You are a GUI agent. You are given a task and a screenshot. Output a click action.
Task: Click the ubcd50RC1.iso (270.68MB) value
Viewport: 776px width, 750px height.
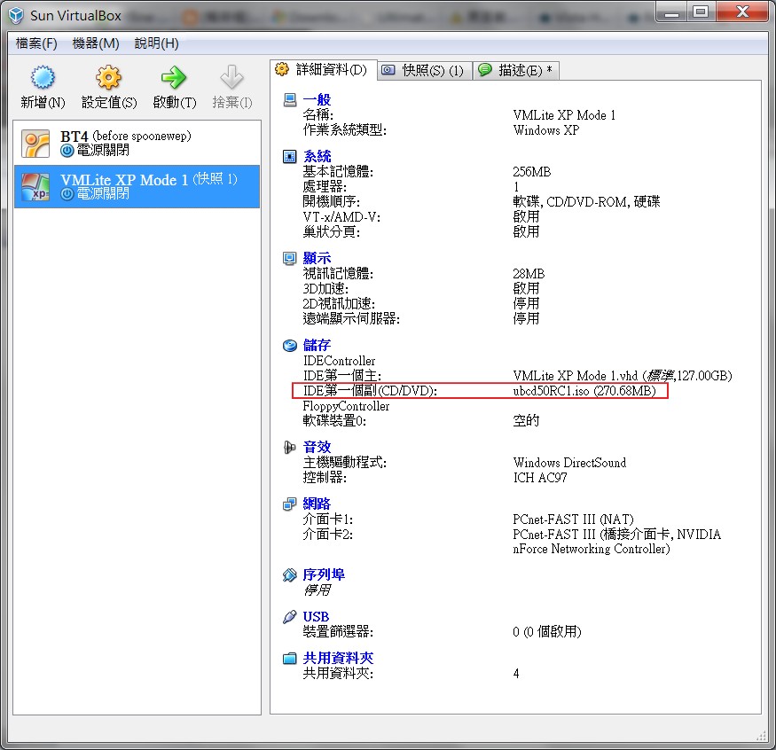pos(584,391)
